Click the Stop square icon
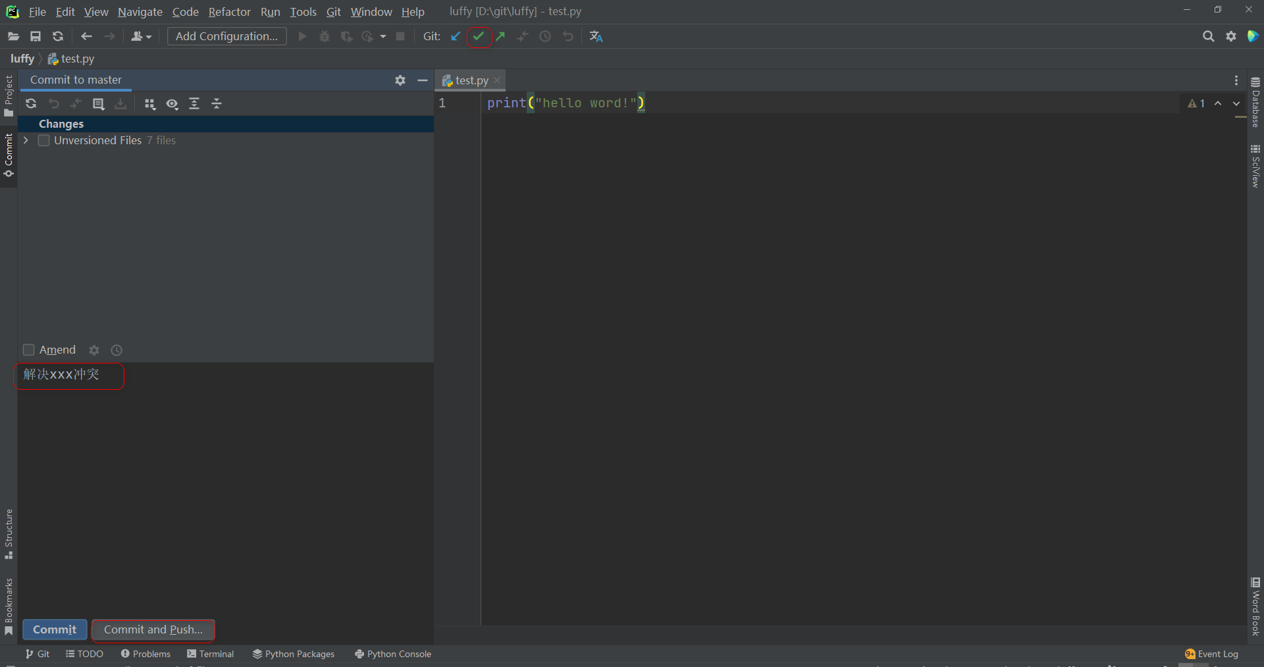1264x667 pixels. (x=400, y=36)
